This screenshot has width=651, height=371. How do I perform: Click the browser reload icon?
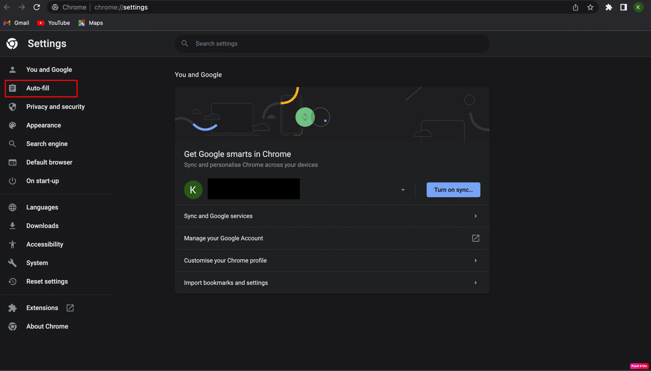point(37,7)
